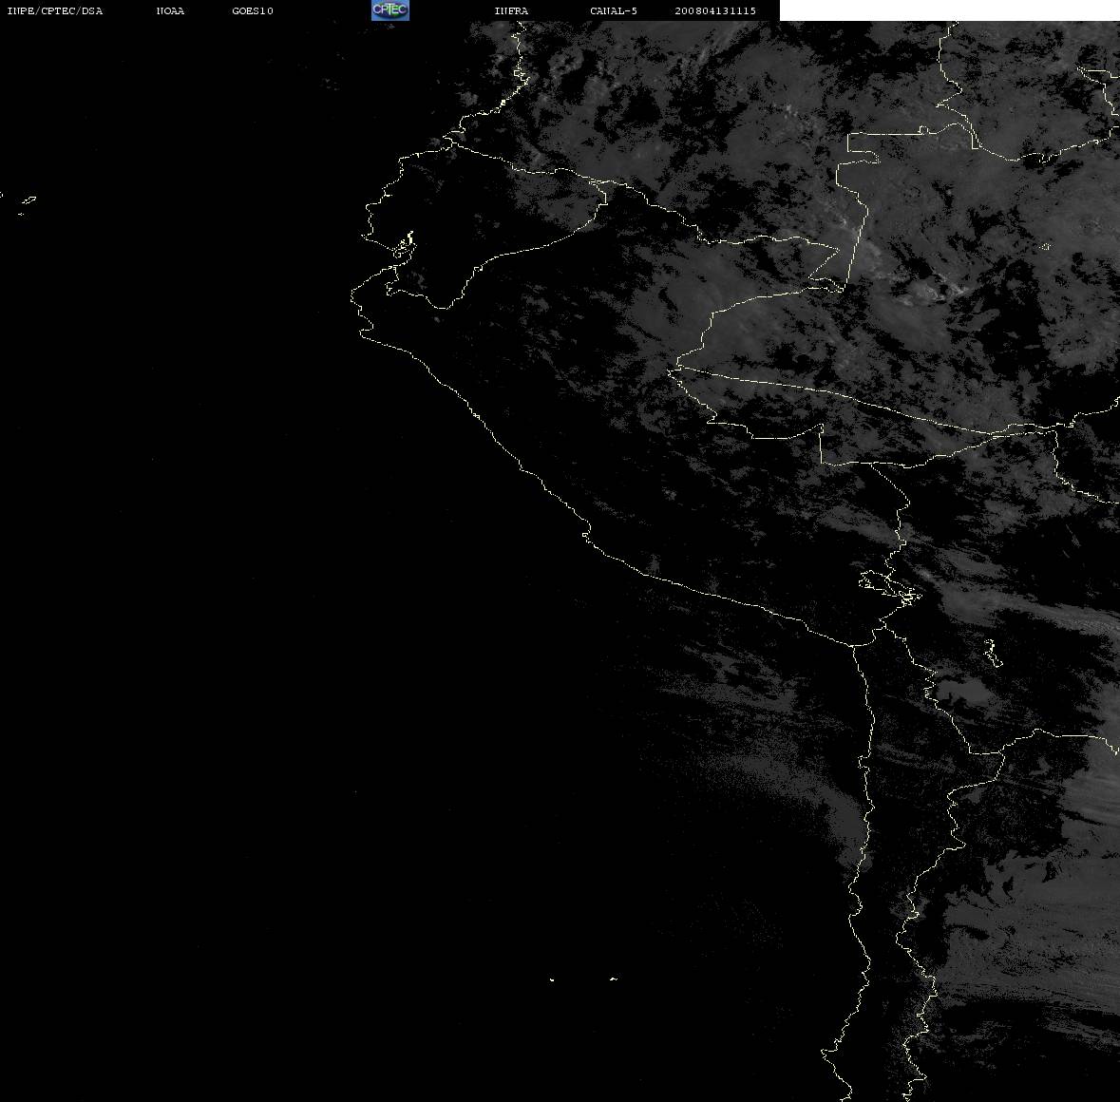The width and height of the screenshot is (1120, 1102).
Task: Click the brightest cloud cluster over western Brazil
Action: pyautogui.click(x=936, y=292)
